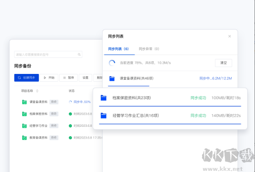Viewport: 255px width, 172px height.
Task: Click green check icon in 经管学习作业 row
Action: (70, 126)
